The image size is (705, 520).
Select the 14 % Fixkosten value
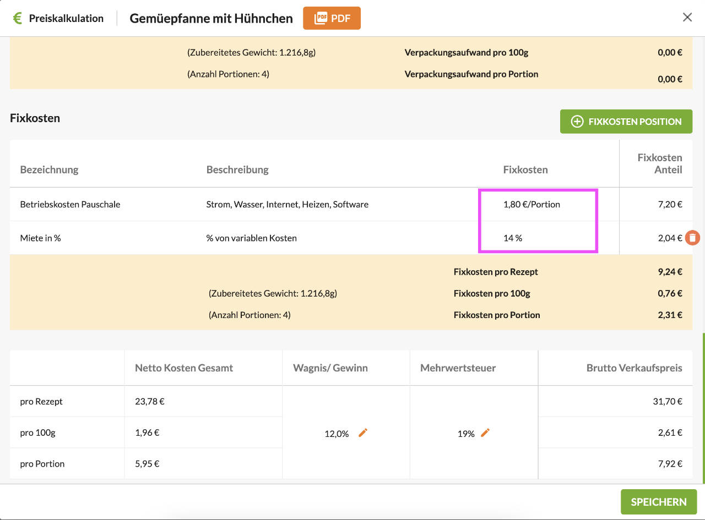pyautogui.click(x=512, y=238)
